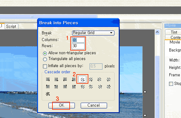Choose cascade icon: vertical lines, down arrow on left

(74, 79)
